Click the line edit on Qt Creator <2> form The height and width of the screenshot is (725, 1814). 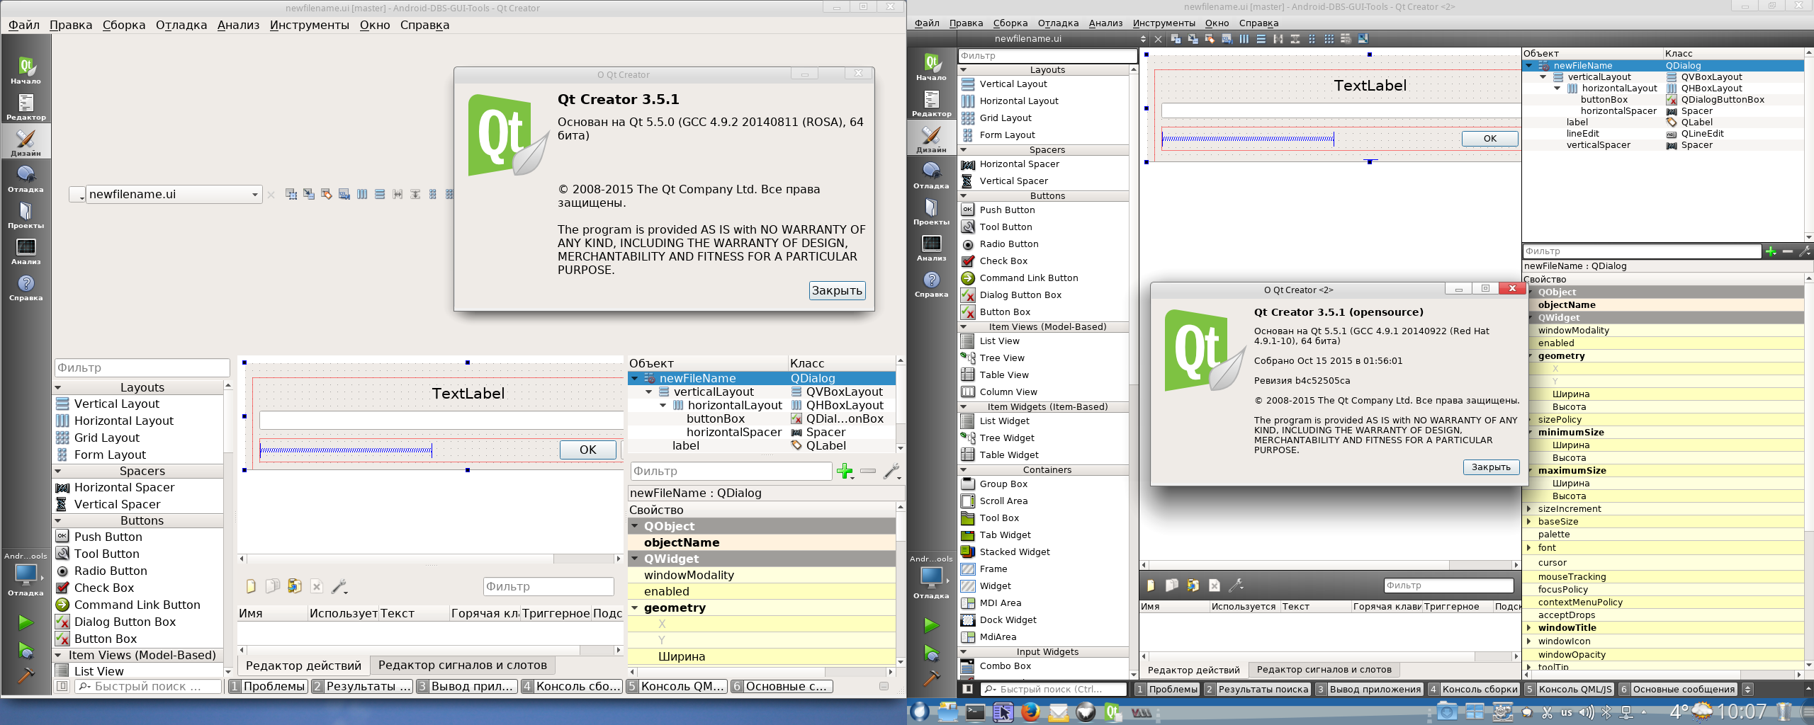1341,111
